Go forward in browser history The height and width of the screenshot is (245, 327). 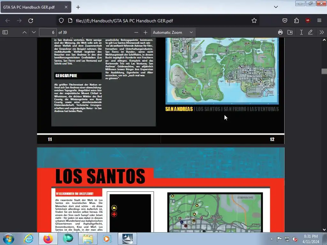tap(19, 21)
